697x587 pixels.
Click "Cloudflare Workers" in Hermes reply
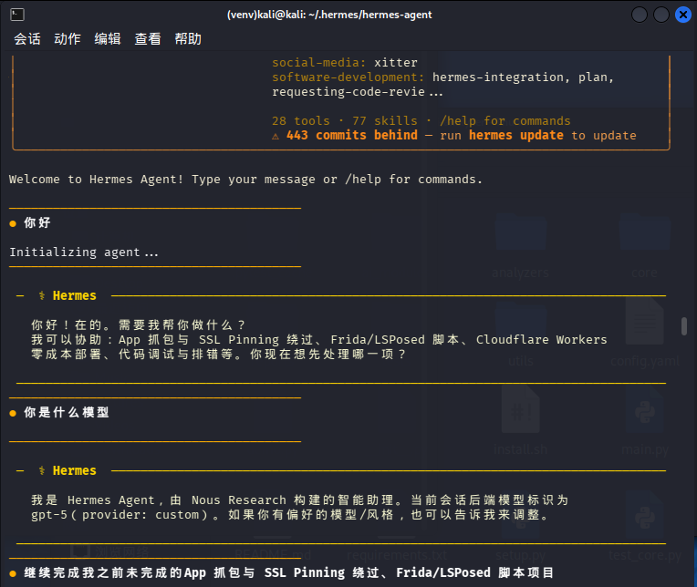[541, 339]
